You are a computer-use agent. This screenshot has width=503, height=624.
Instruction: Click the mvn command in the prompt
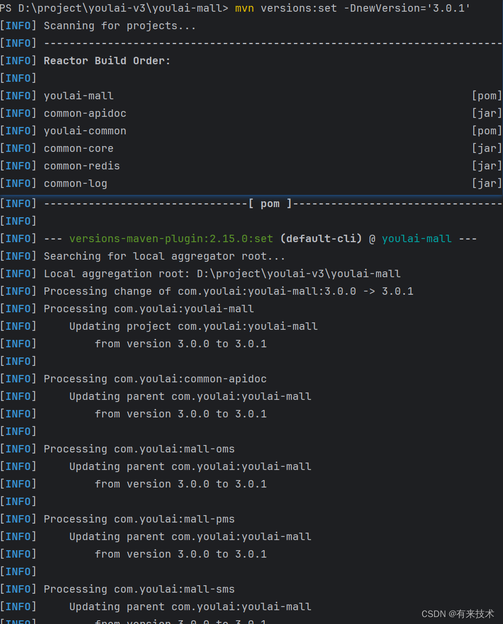[244, 8]
